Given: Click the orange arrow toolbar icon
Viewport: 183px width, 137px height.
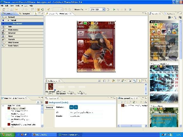Looking at the screenshot, I should click(x=16, y=10).
